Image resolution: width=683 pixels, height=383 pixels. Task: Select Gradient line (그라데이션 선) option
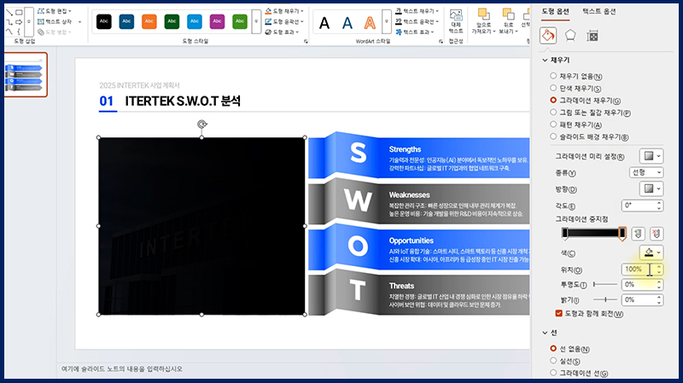tap(553, 373)
